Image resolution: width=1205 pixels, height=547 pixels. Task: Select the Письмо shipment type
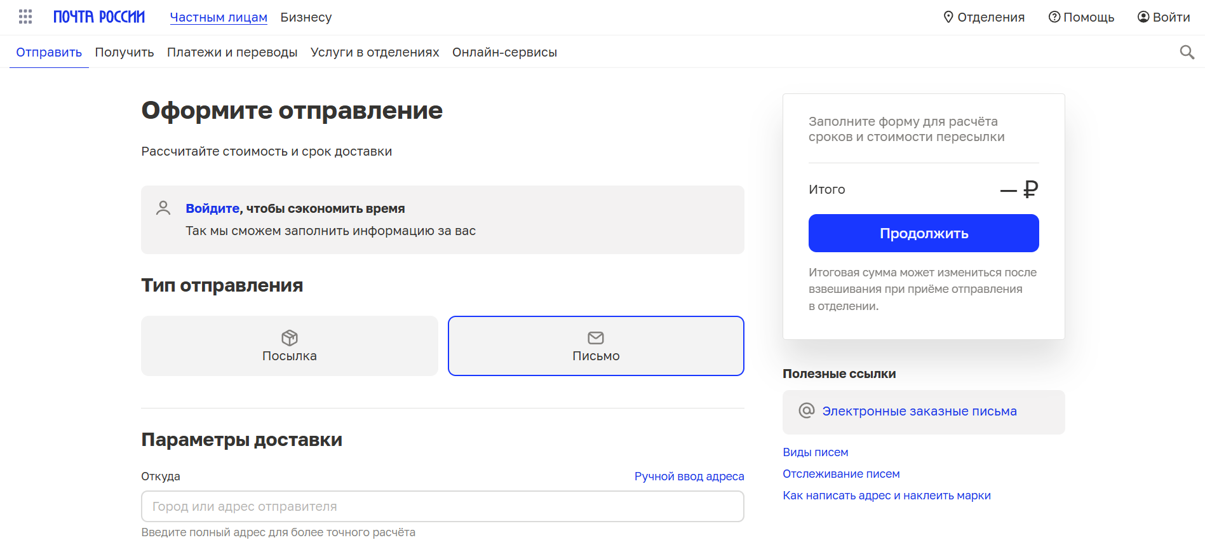coord(596,346)
